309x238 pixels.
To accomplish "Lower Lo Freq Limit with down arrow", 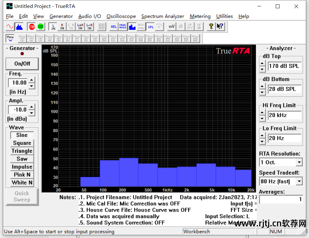I will tap(262, 141).
